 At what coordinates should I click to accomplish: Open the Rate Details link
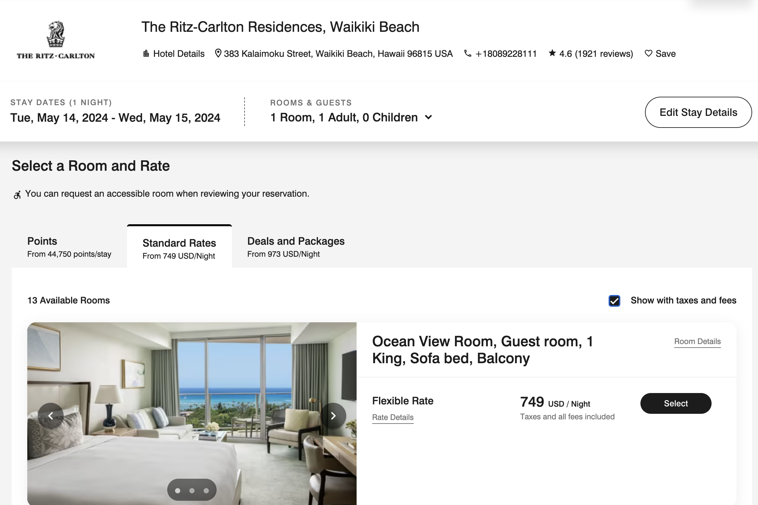pos(393,417)
